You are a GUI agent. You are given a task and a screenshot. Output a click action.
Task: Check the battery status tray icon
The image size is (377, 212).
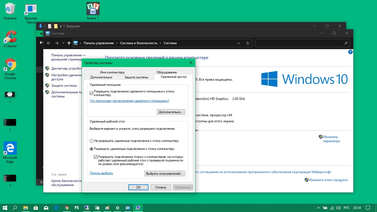(x=325, y=208)
